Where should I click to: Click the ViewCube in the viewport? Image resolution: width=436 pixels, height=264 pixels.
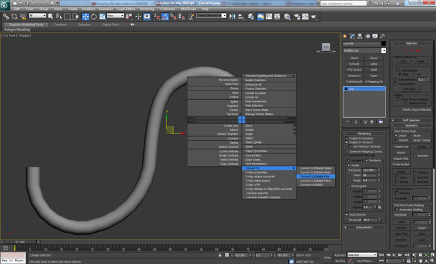click(x=326, y=48)
